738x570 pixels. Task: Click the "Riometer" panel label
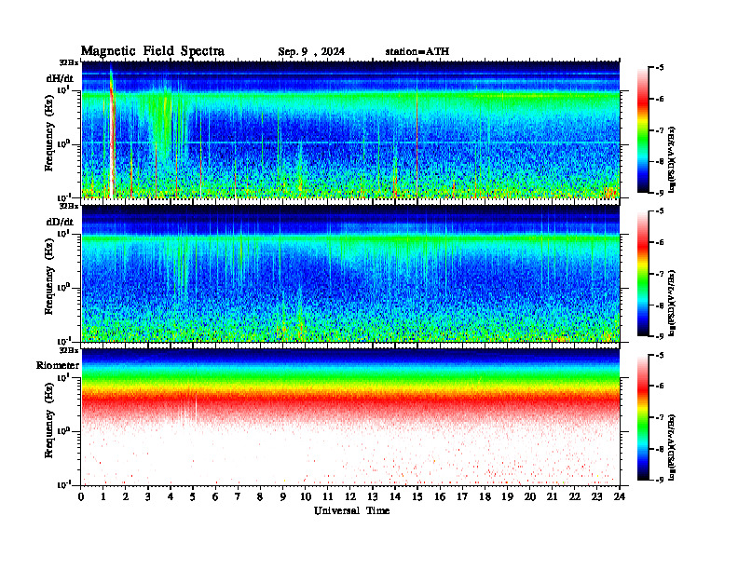pyautogui.click(x=58, y=365)
